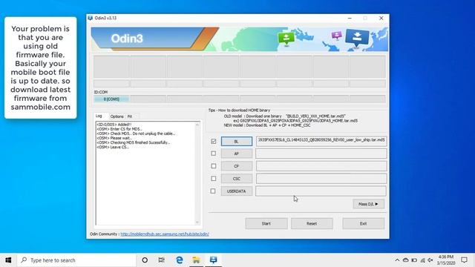Select the Odin3 taskbar icon
The image size is (475, 267).
[213, 260]
